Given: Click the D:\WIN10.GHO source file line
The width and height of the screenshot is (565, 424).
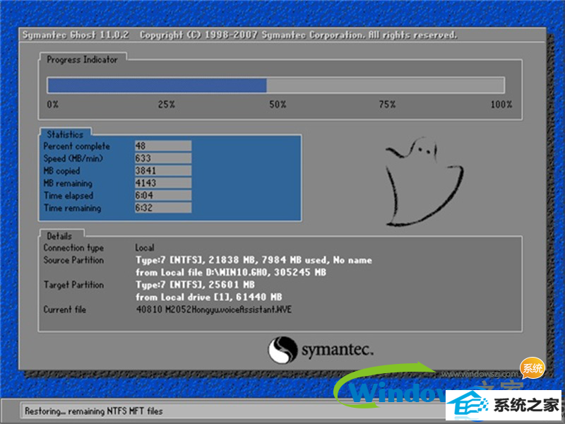Looking at the screenshot, I should (x=231, y=272).
